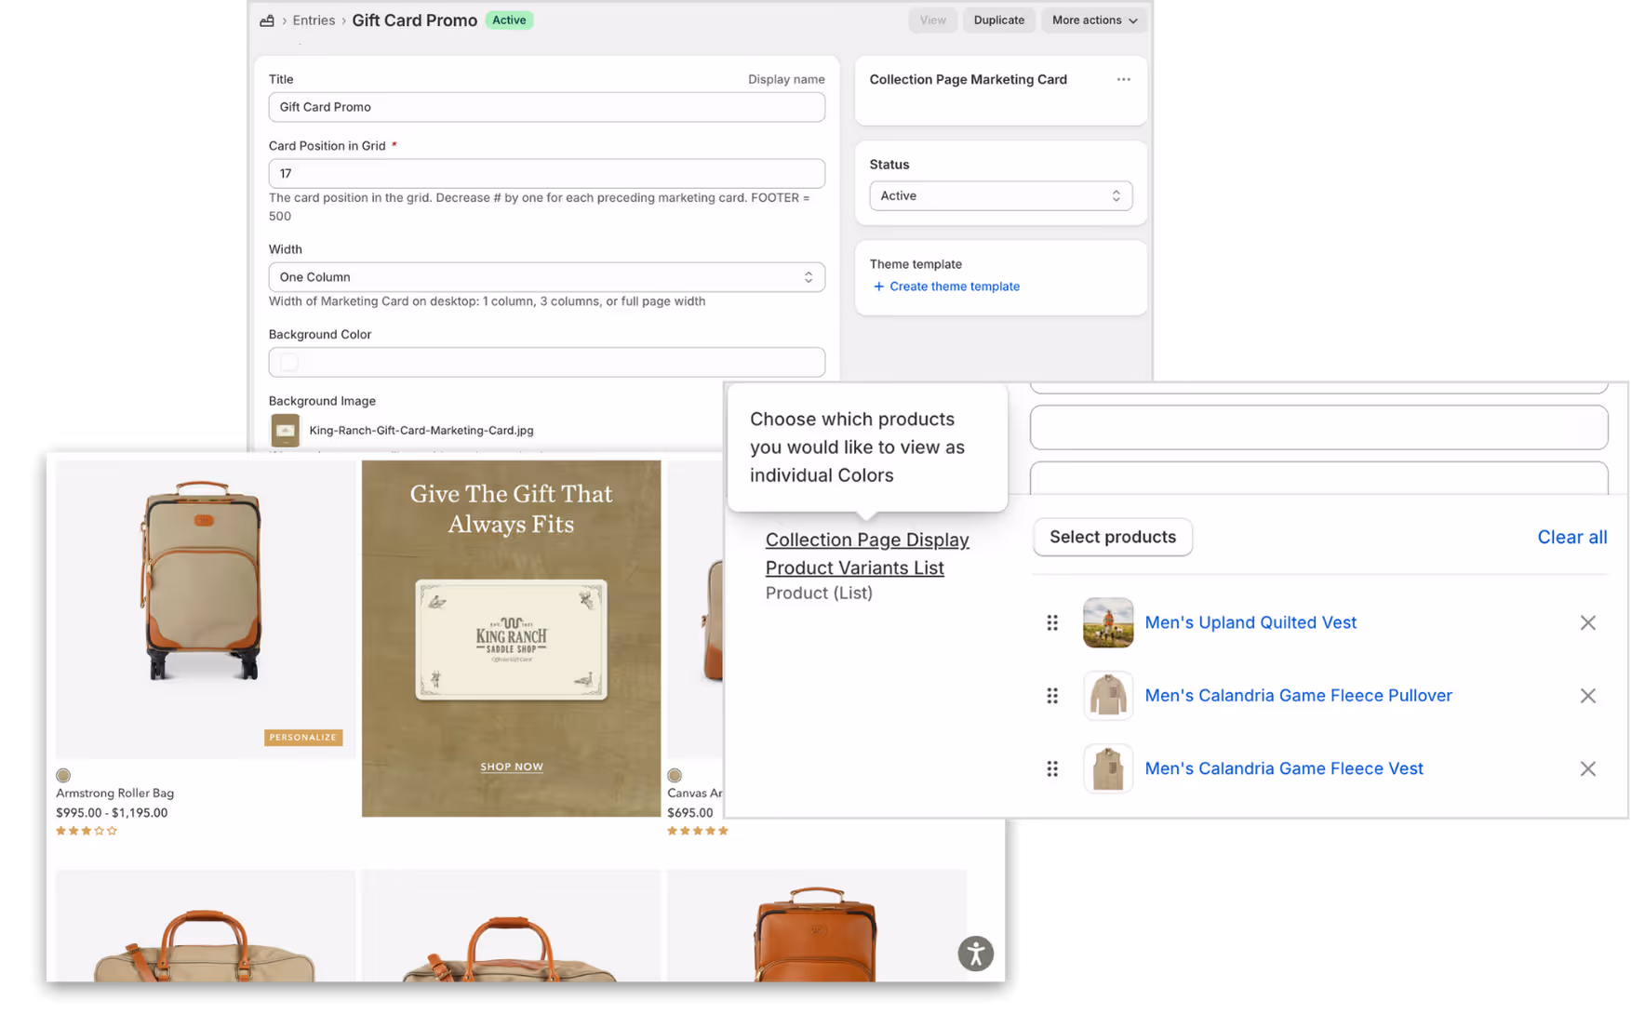Grab drag handle for Calandria Game Fleece Vest
The image size is (1631, 1014).
(x=1052, y=768)
